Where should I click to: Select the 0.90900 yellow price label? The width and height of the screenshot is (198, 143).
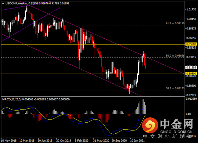191,74
